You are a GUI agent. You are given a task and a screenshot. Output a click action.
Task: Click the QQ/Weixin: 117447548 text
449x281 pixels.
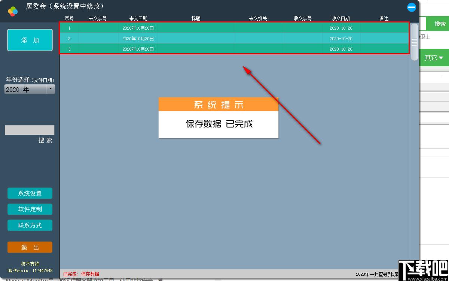tap(30, 271)
